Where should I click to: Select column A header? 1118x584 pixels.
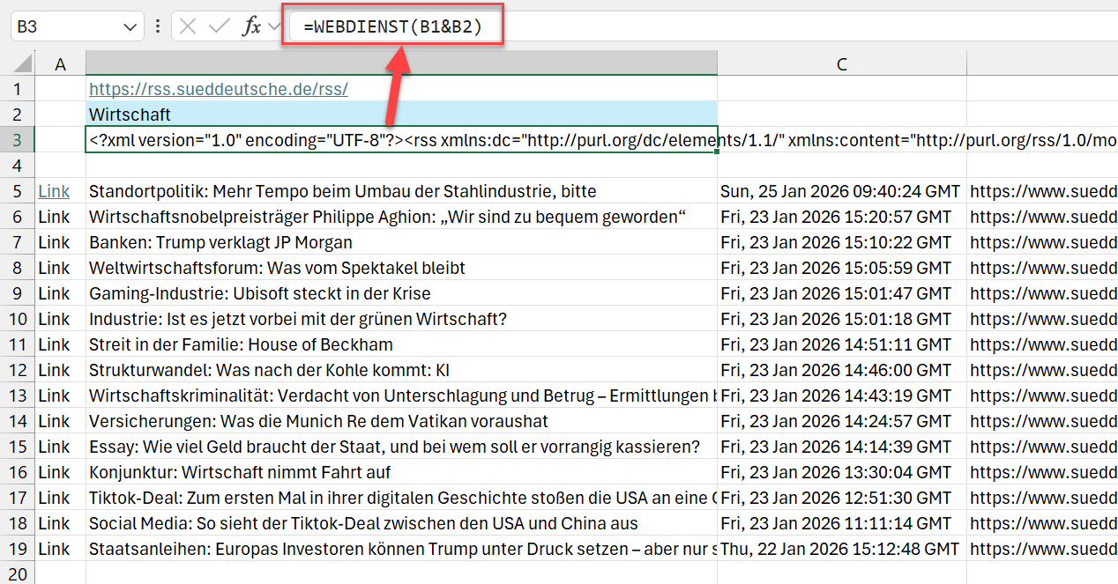[x=60, y=64]
